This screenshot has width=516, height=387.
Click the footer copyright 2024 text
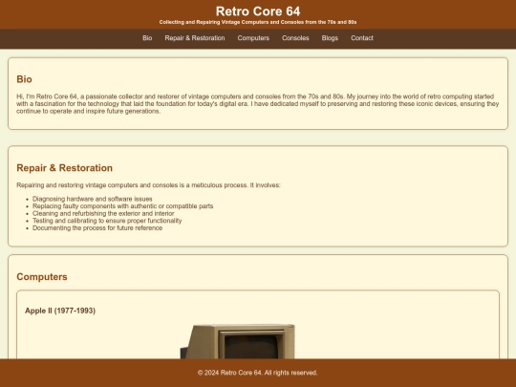click(x=258, y=373)
